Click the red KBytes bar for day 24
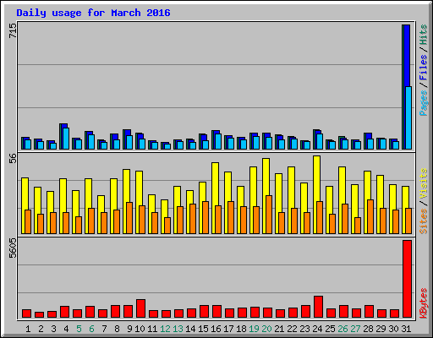Viewport: 433px width, 338px height. 318,307
